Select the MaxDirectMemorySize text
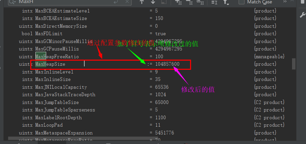Screen dimensions: 306x144 coord(61,26)
